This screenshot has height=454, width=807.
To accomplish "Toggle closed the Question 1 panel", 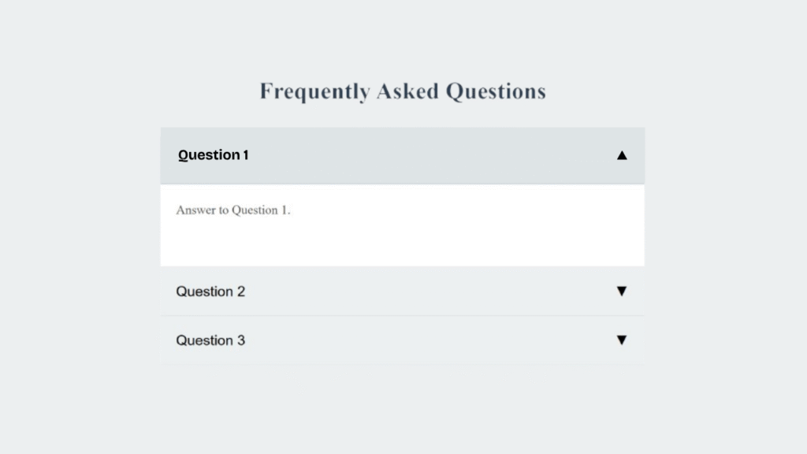I will 402,155.
